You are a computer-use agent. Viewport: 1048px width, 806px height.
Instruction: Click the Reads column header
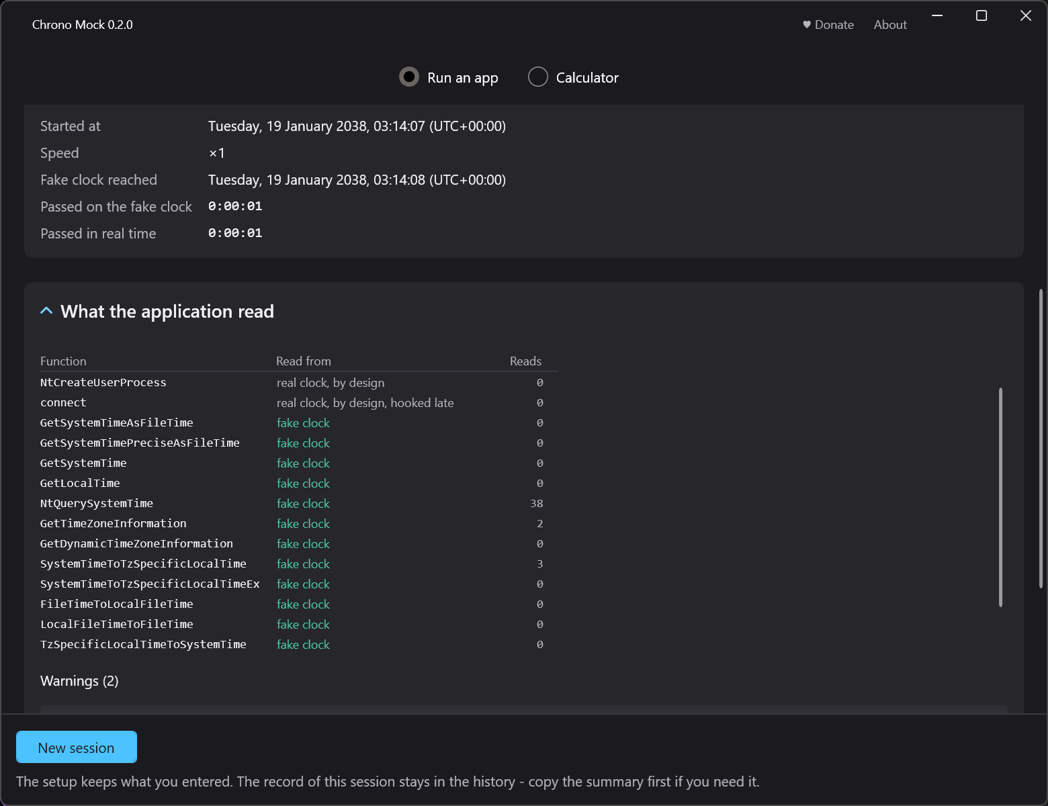525,361
